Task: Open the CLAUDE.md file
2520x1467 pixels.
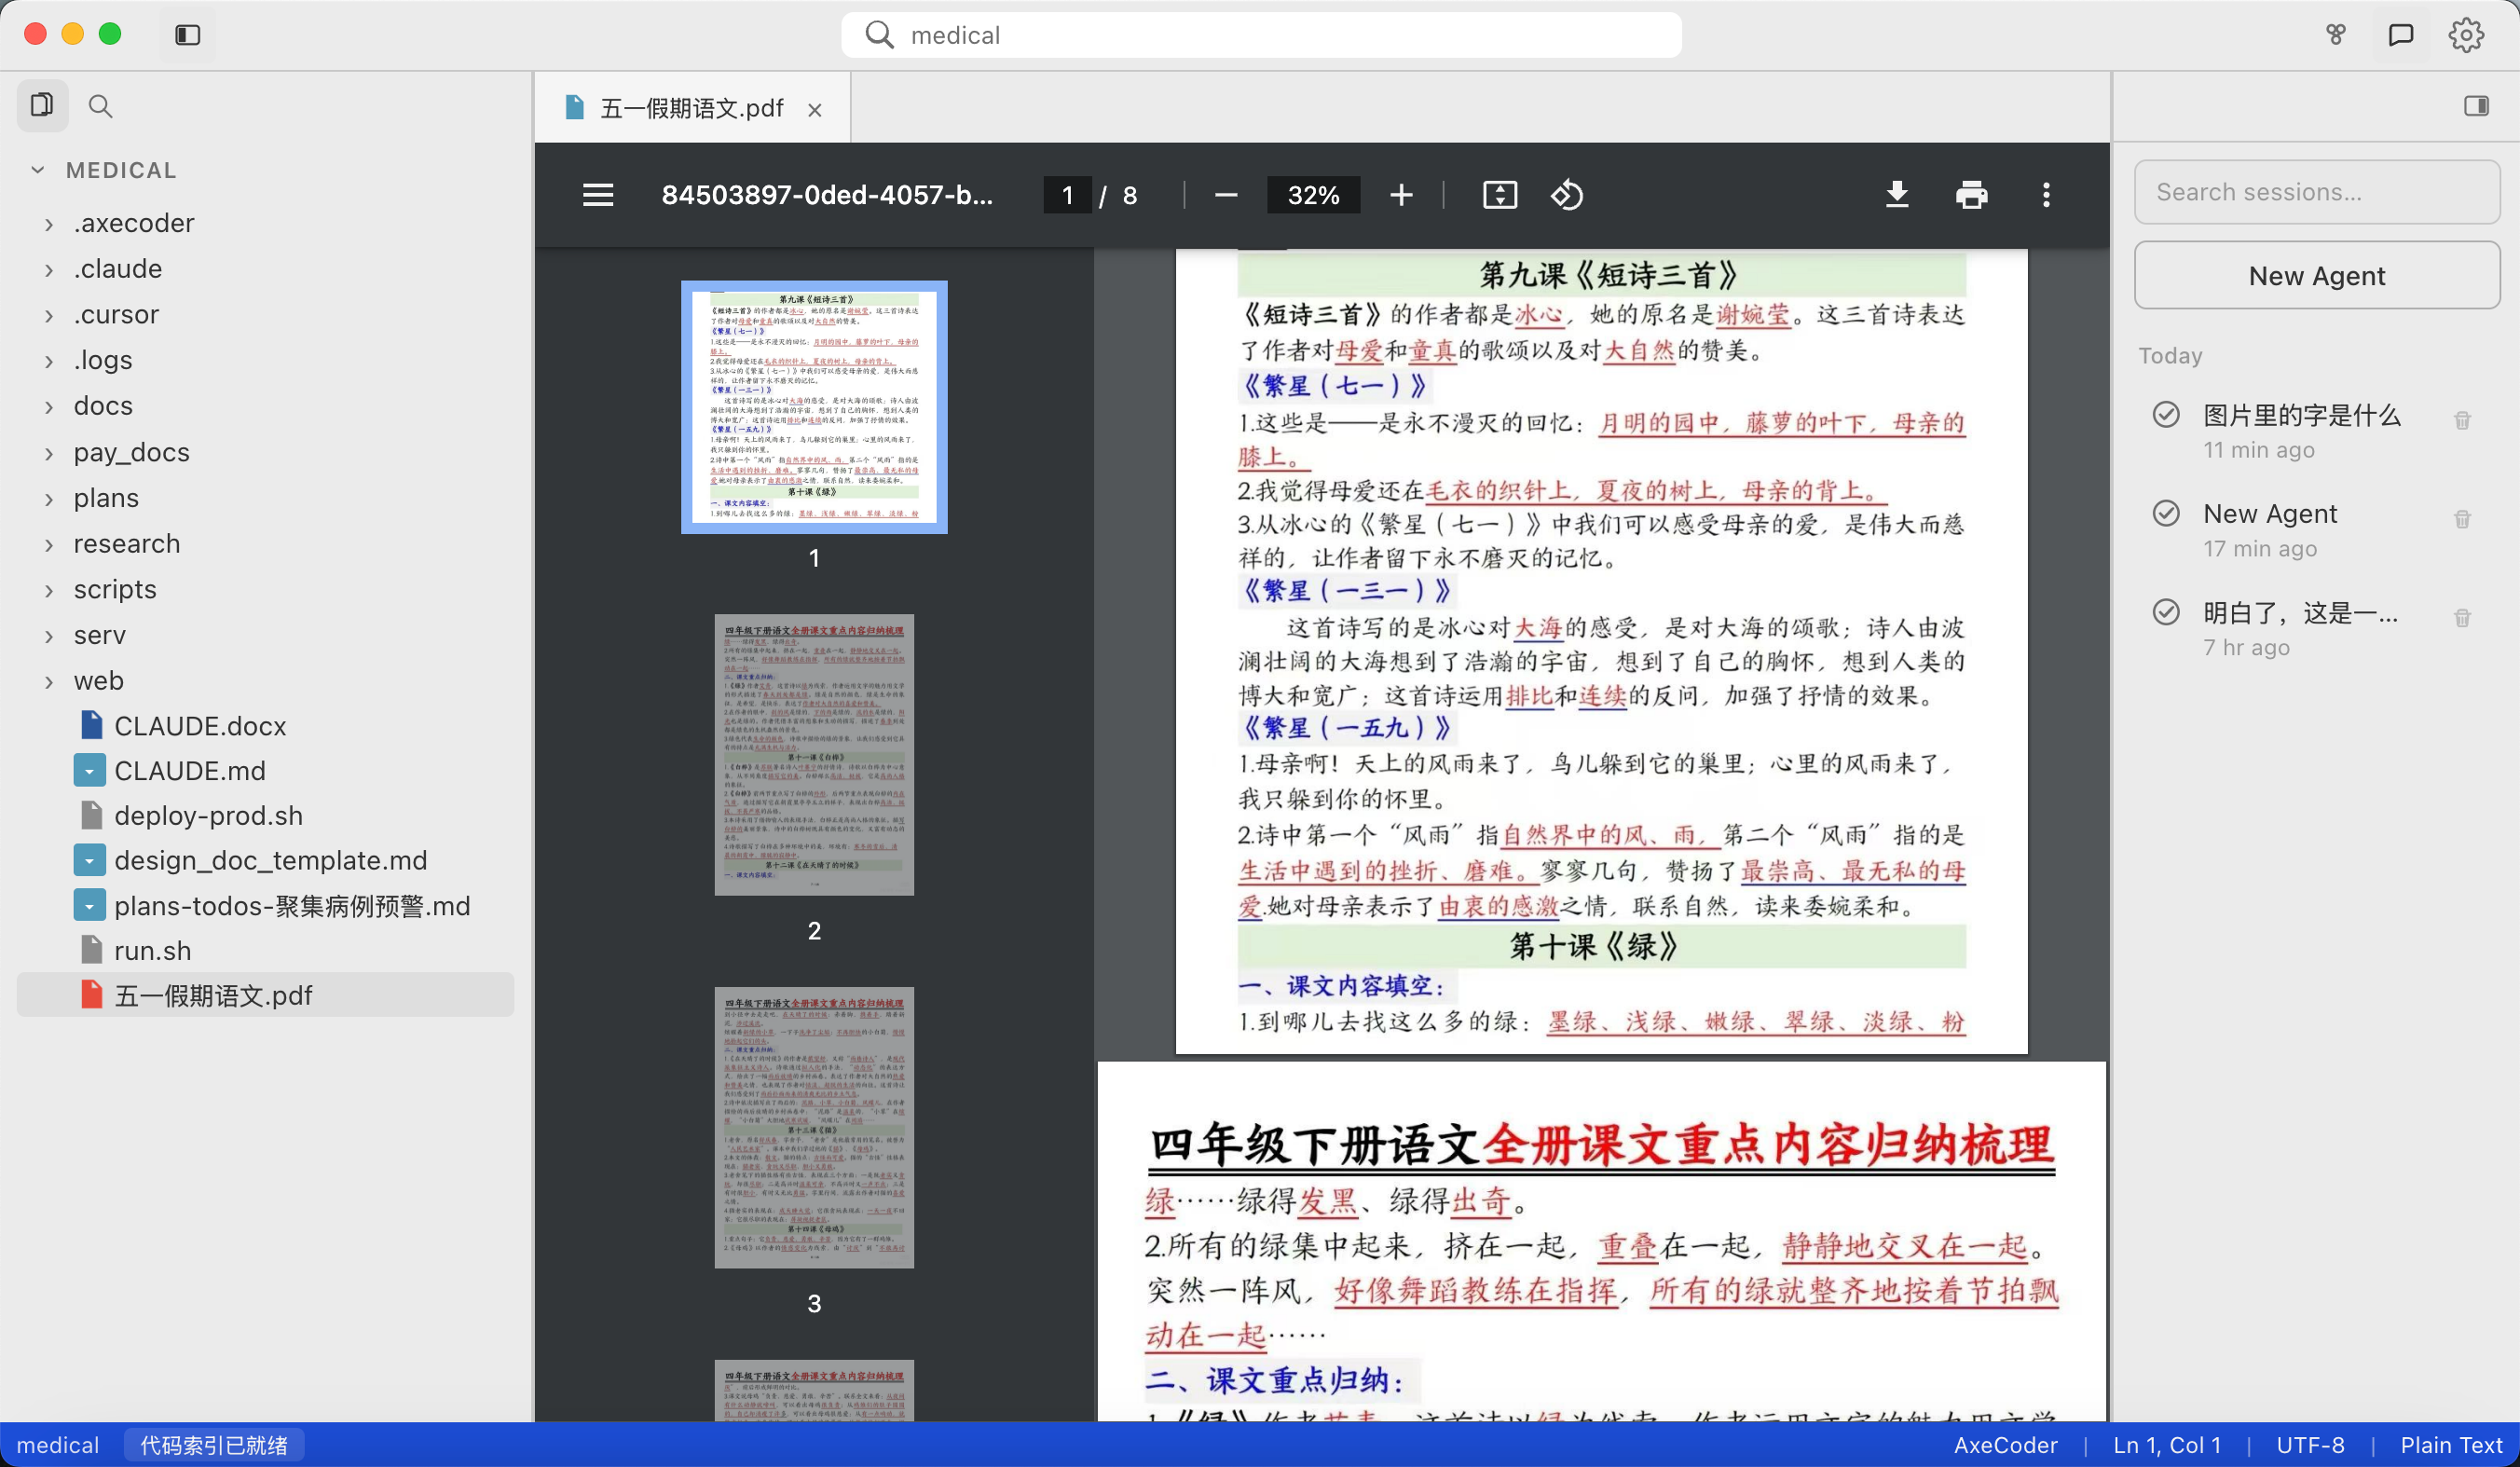Action: (x=190, y=771)
